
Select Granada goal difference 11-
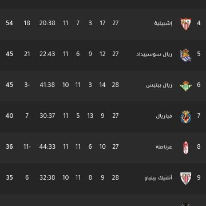27,146
